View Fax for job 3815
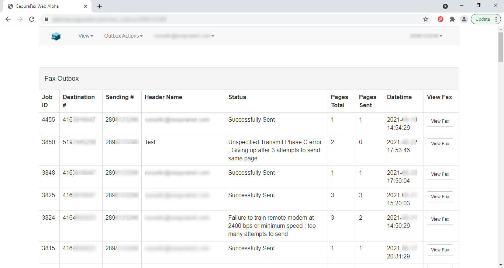Screen dimensions: 504x268 coord(440,250)
